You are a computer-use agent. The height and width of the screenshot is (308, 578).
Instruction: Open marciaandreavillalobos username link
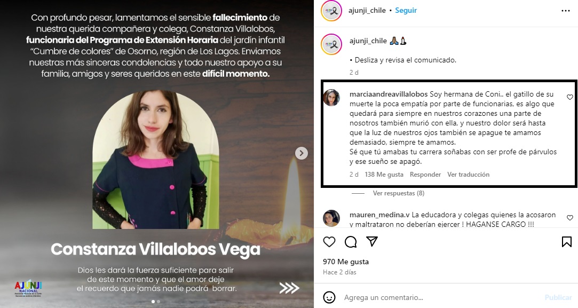click(389, 94)
